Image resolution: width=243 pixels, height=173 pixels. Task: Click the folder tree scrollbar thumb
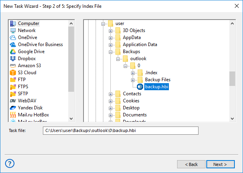(x=232, y=78)
